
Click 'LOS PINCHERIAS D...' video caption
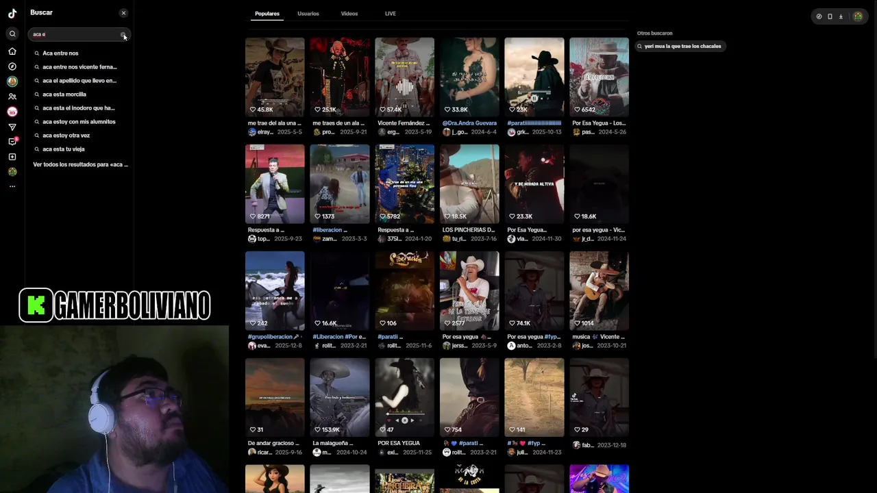pyautogui.click(x=469, y=230)
